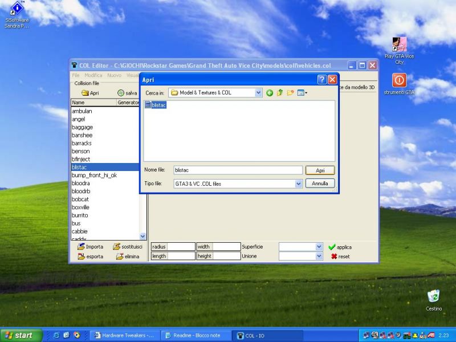Switch to Readme - Blocco note taskbar window

[196, 335]
